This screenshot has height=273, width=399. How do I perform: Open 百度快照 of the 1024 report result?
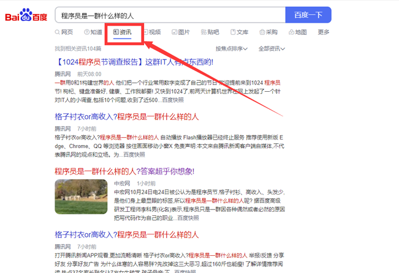tap(173, 100)
